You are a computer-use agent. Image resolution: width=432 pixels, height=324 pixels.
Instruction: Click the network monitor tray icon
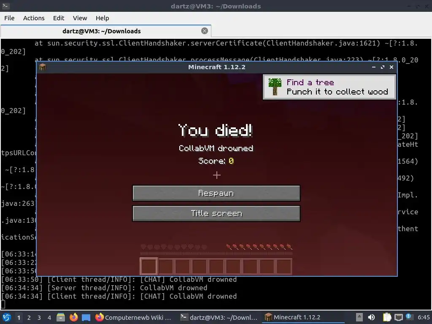(x=398, y=317)
